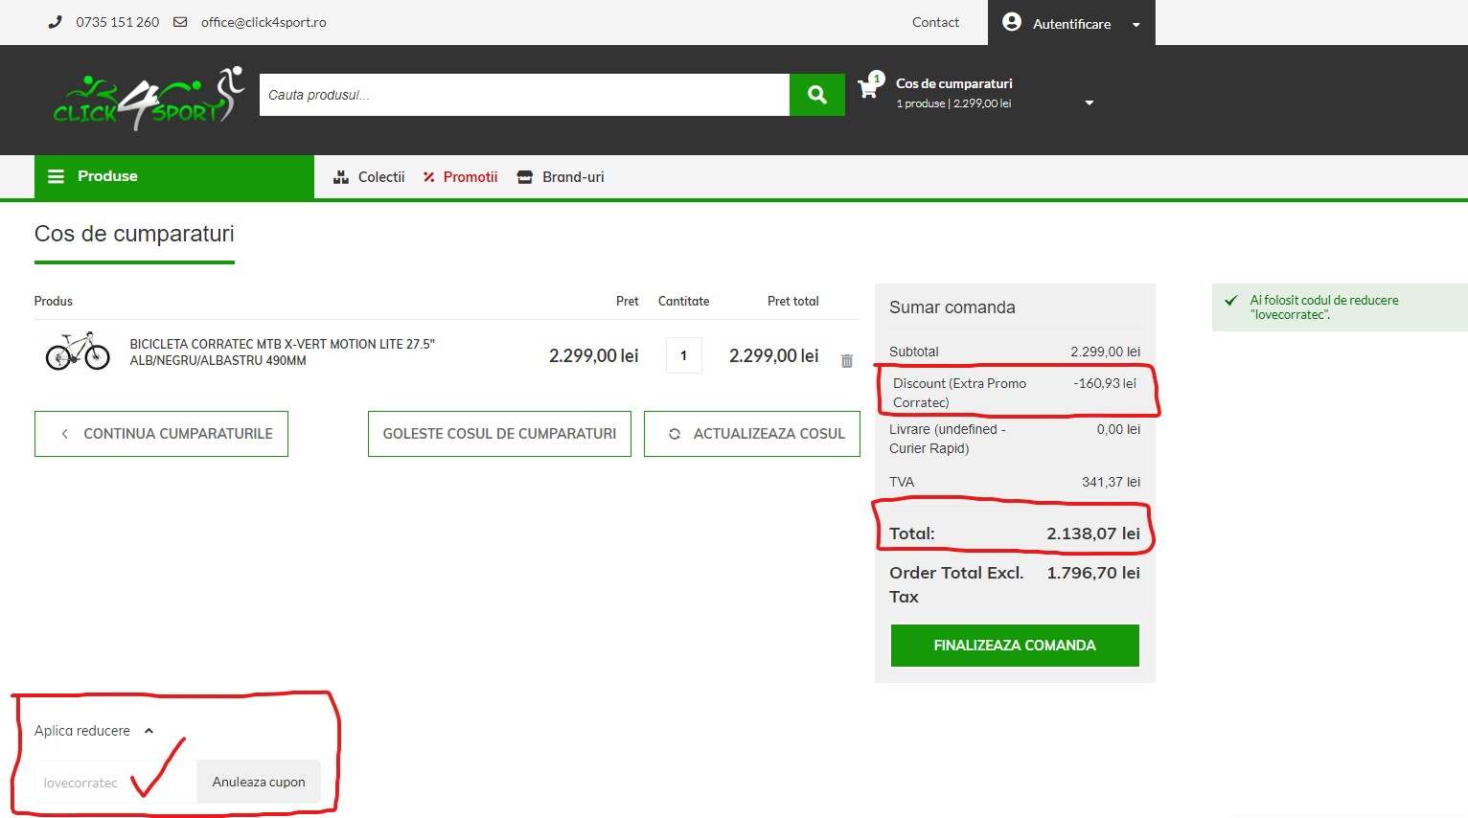Click the green checkmark in the coupon success message
This screenshot has width=1468, height=818.
(1231, 301)
